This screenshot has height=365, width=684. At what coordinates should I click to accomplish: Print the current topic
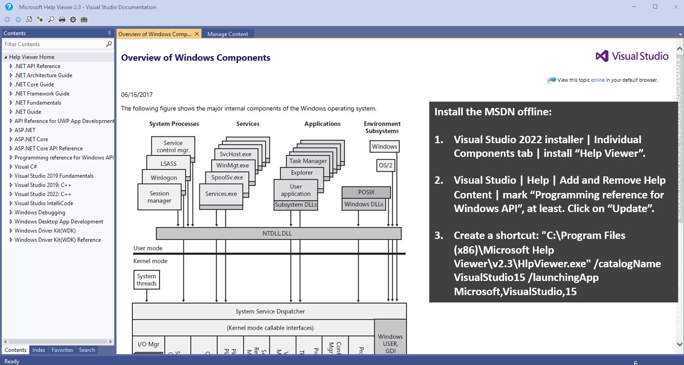tap(62, 20)
